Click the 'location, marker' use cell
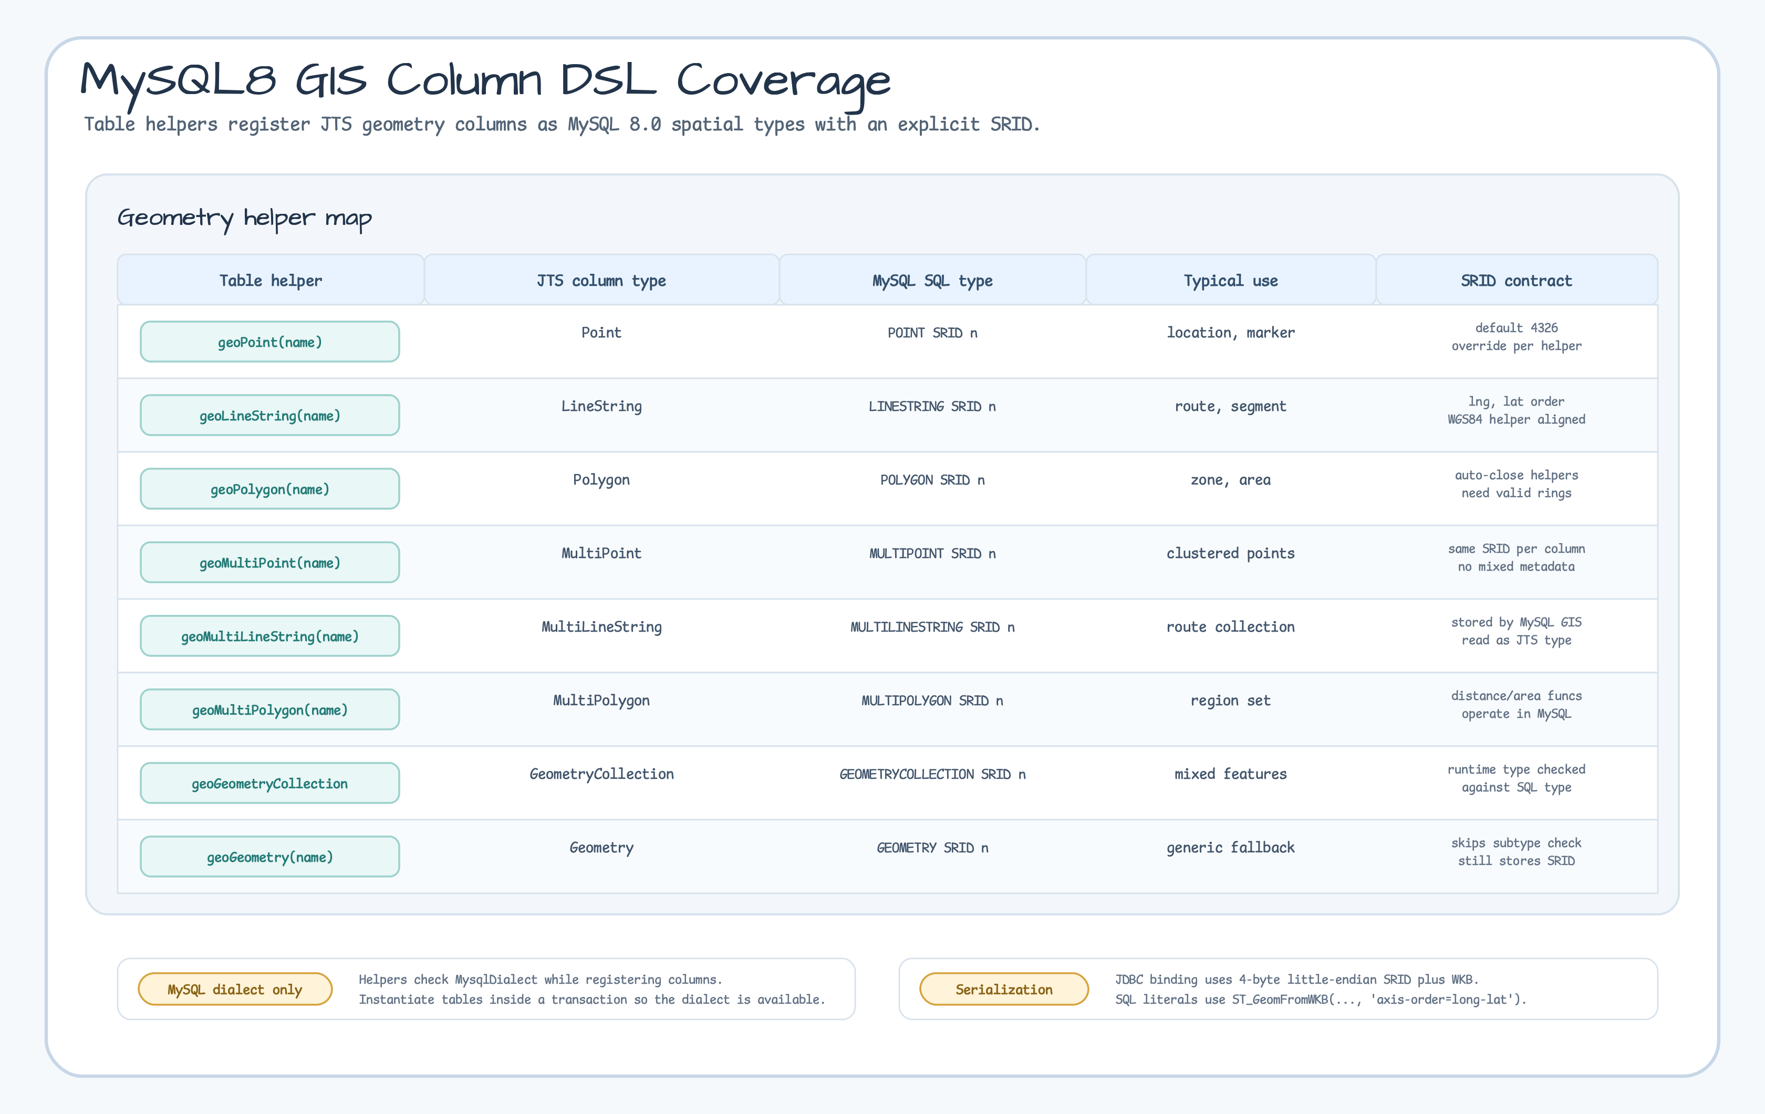1765x1114 pixels. click(x=1231, y=333)
